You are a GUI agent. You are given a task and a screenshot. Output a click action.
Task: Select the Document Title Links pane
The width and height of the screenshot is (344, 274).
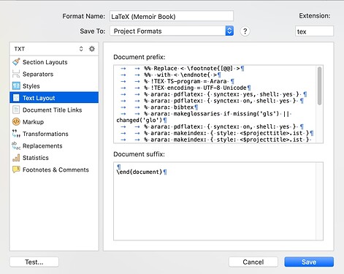coord(54,110)
